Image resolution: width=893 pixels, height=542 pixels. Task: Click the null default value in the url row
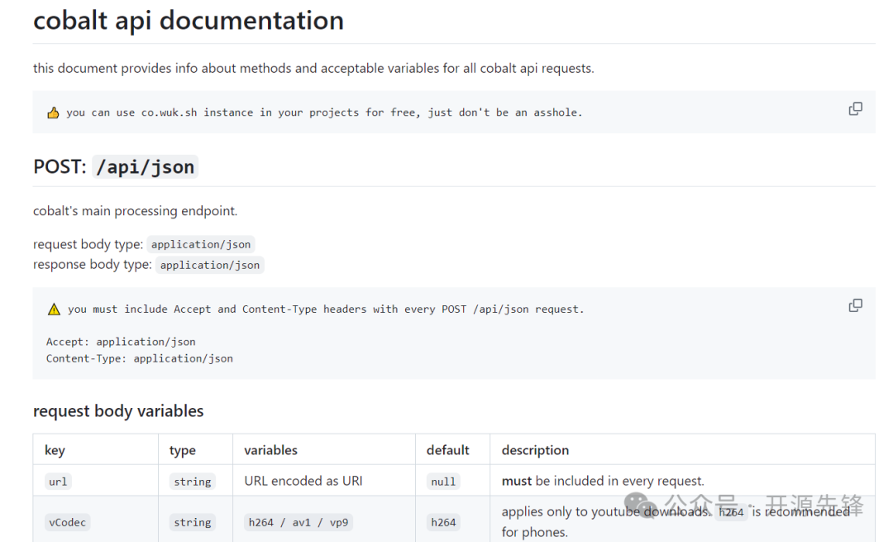[x=443, y=482]
